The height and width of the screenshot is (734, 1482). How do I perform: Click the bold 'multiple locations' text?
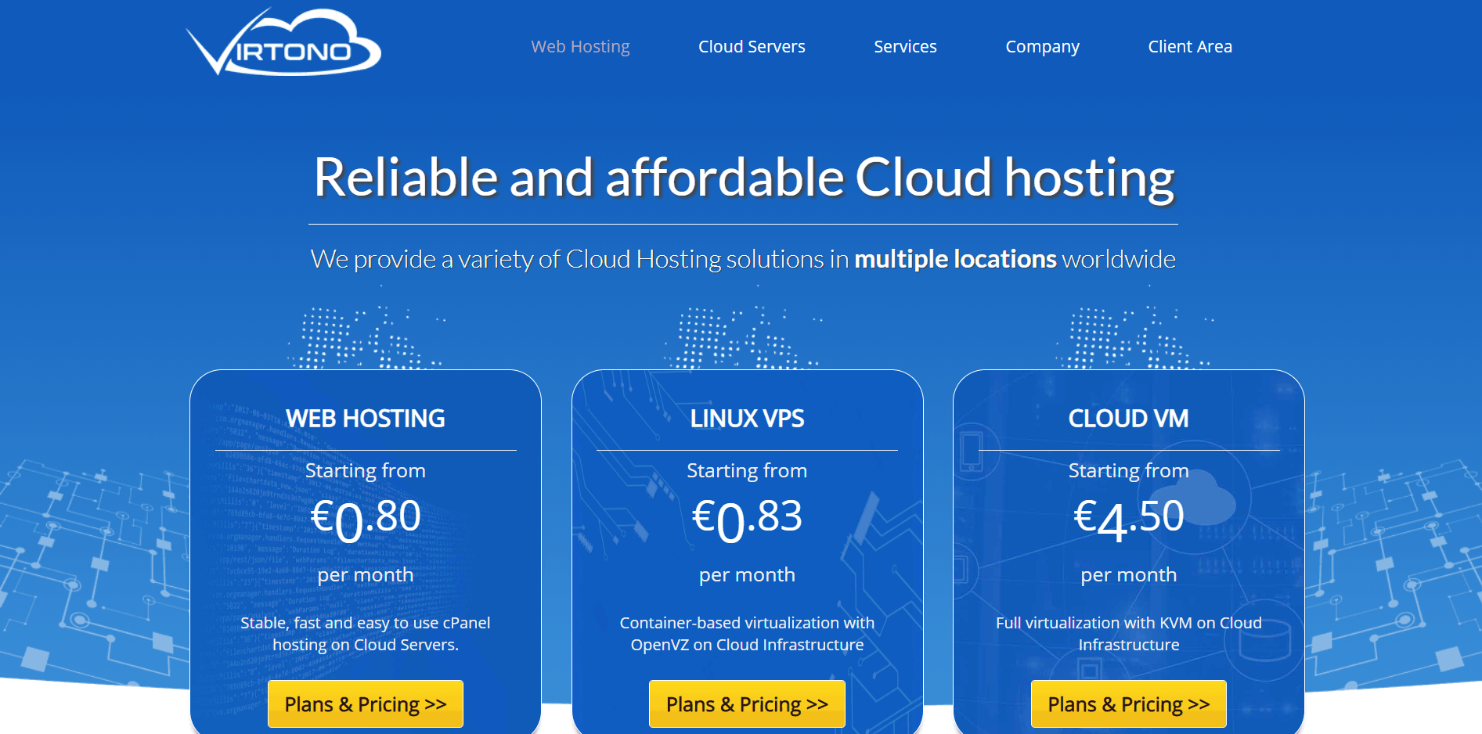pos(955,259)
